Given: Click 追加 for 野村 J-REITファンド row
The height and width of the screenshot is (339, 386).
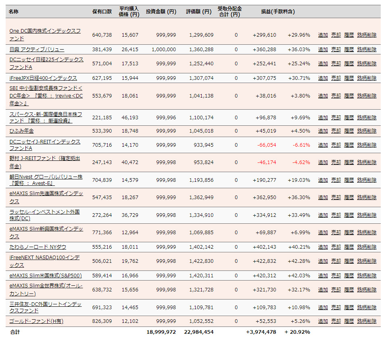Looking at the screenshot, I should tap(323, 162).
